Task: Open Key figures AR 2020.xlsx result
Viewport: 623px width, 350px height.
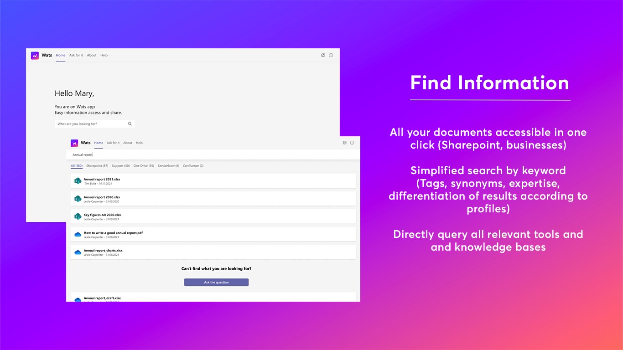Action: tap(213, 216)
